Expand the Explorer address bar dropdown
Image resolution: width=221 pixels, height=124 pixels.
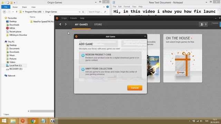pos(79,12)
